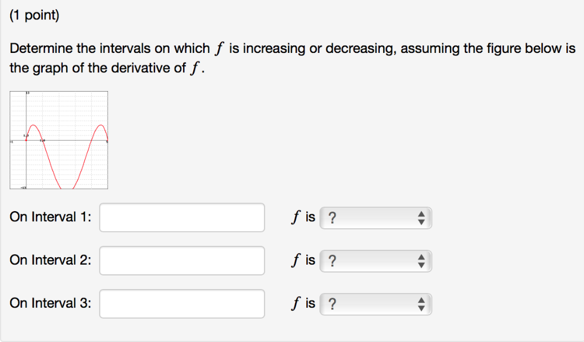Click the down arrow on the first selector

pos(421,221)
